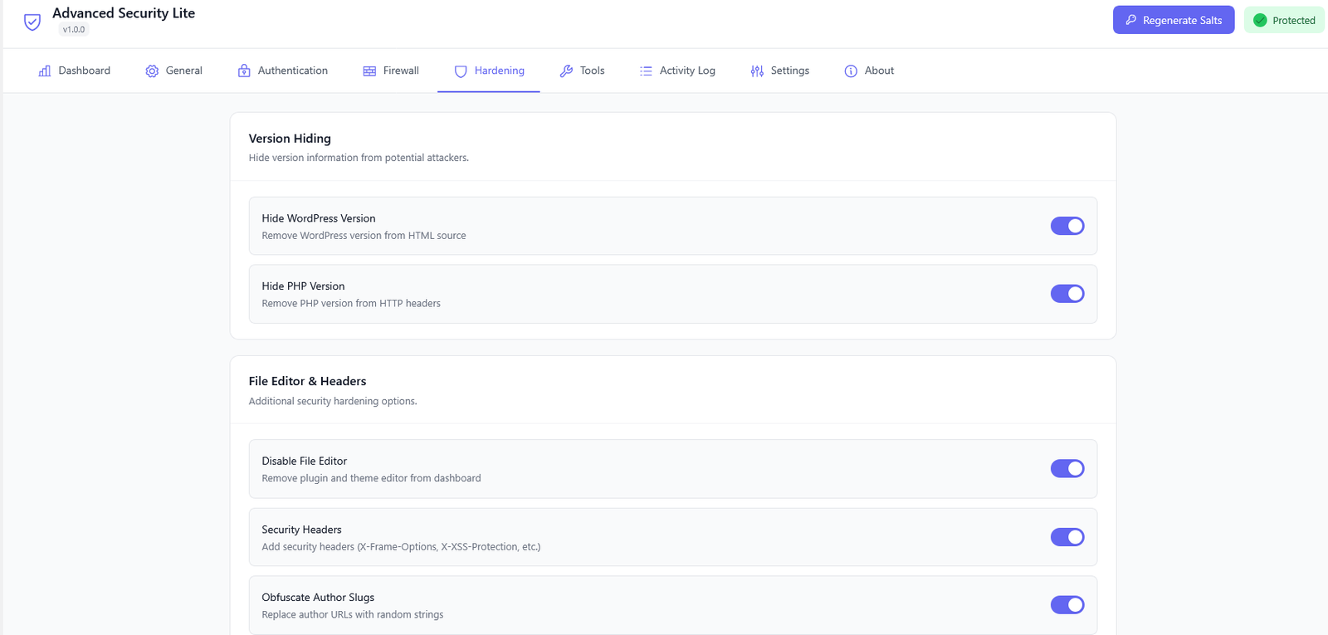Switch to the Firewall tab
1328x635 pixels.
(x=400, y=71)
